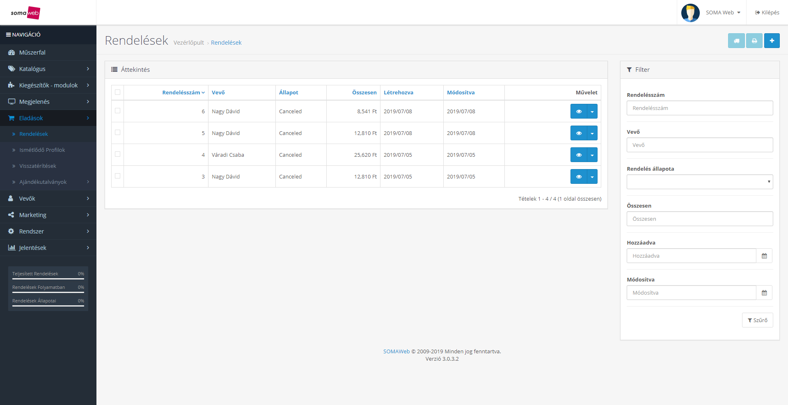
Task: Click the blue plus add order button
Action: point(772,41)
